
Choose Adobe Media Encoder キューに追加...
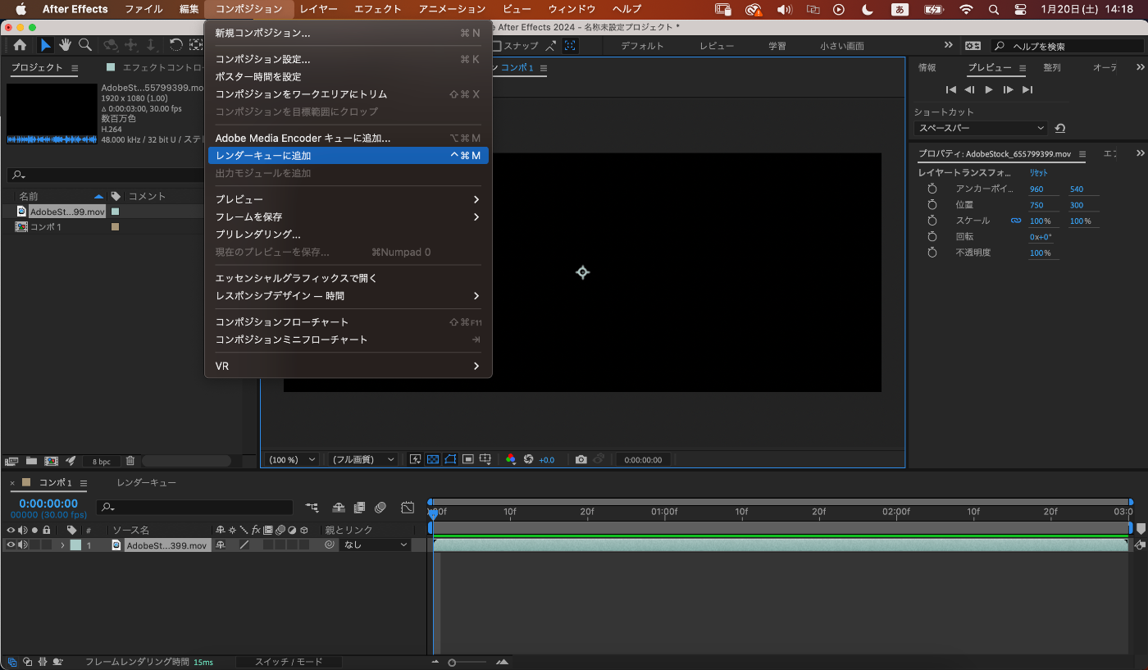[348, 138]
